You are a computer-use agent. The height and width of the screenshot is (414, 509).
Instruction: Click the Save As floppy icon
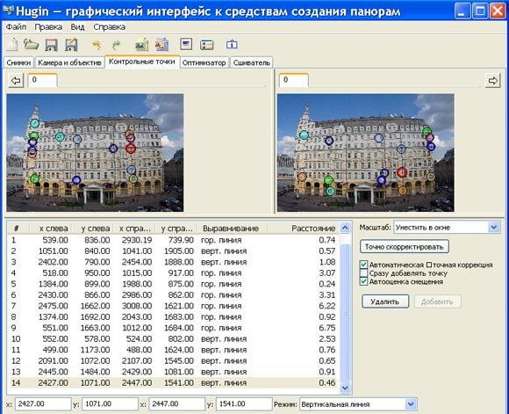click(71, 45)
